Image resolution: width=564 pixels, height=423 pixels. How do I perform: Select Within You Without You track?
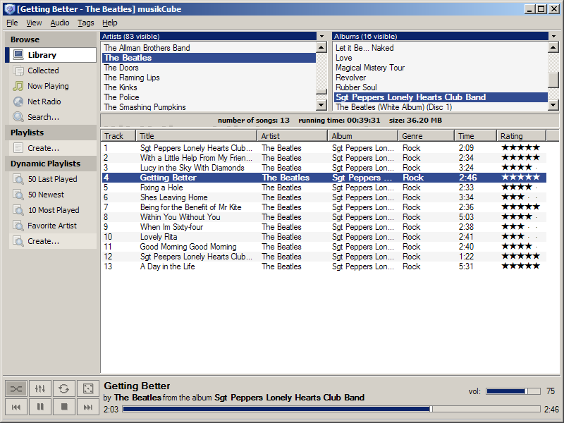click(324, 217)
